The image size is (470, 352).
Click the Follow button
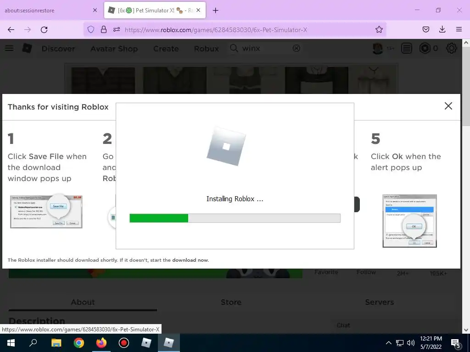pyautogui.click(x=366, y=272)
